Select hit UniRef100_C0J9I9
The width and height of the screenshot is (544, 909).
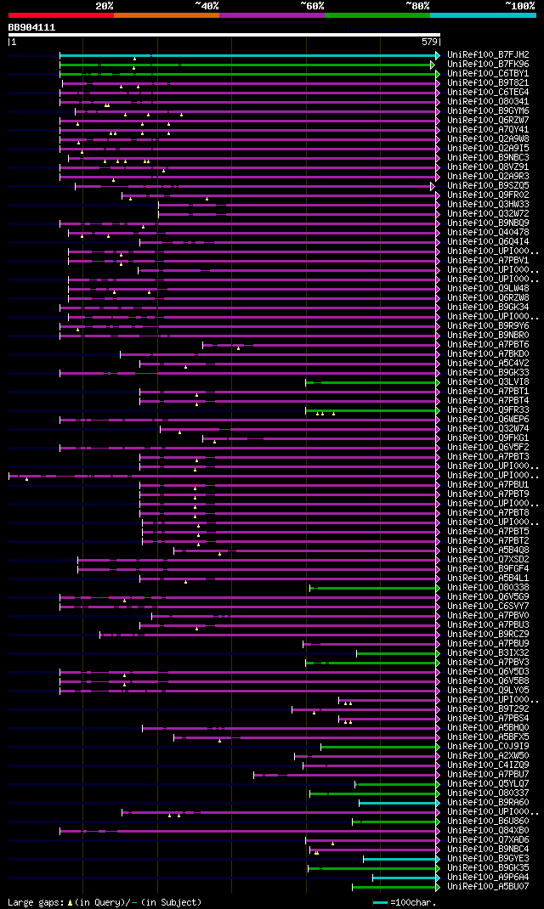488,746
